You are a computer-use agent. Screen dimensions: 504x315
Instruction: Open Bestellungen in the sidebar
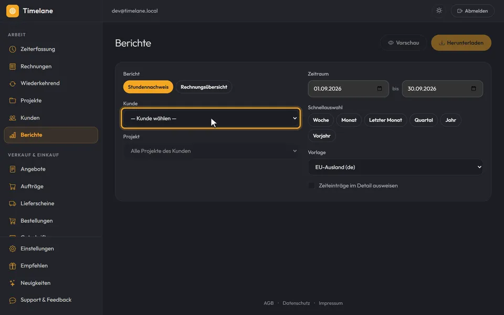click(51, 221)
